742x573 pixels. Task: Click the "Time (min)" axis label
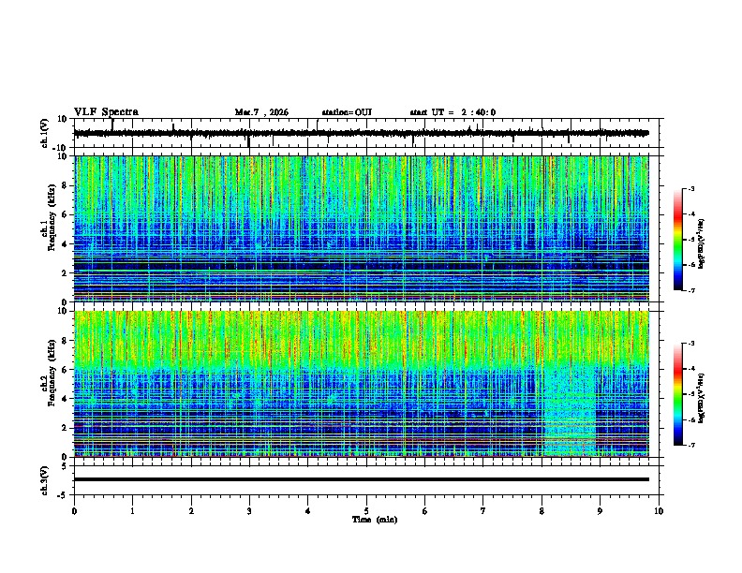tap(375, 520)
